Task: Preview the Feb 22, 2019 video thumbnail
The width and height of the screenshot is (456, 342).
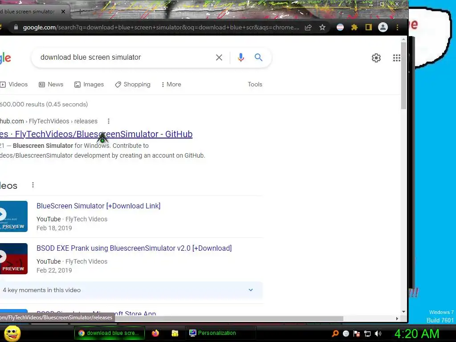Action: point(14,259)
